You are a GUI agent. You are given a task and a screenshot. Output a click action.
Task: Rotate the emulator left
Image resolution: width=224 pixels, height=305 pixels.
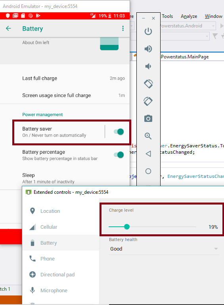[148, 84]
